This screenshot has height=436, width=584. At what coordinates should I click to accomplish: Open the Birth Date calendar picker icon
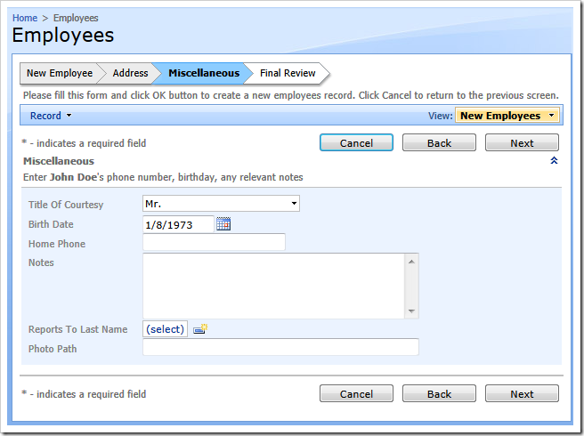pyautogui.click(x=223, y=224)
